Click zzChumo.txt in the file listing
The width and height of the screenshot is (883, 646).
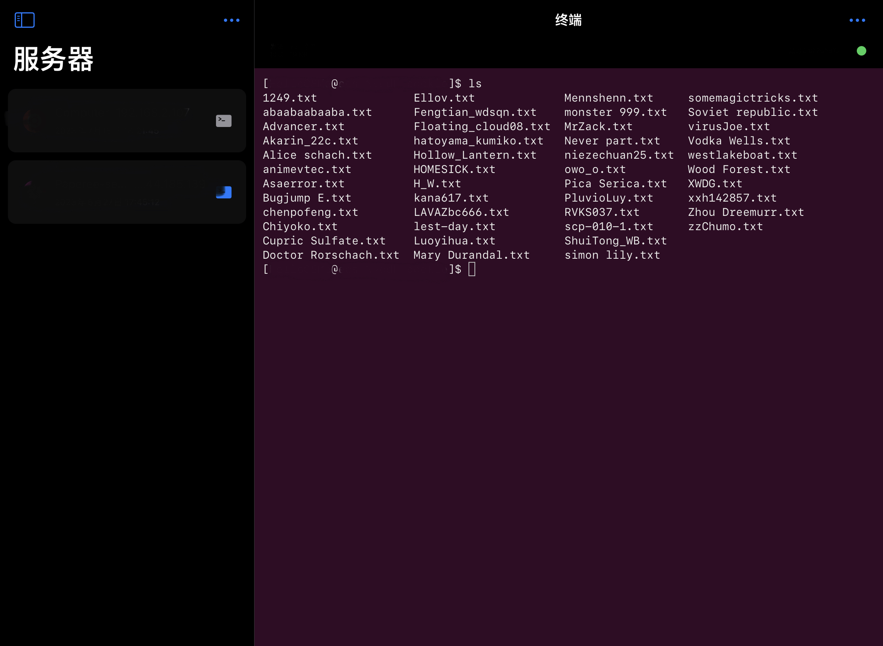(x=725, y=227)
